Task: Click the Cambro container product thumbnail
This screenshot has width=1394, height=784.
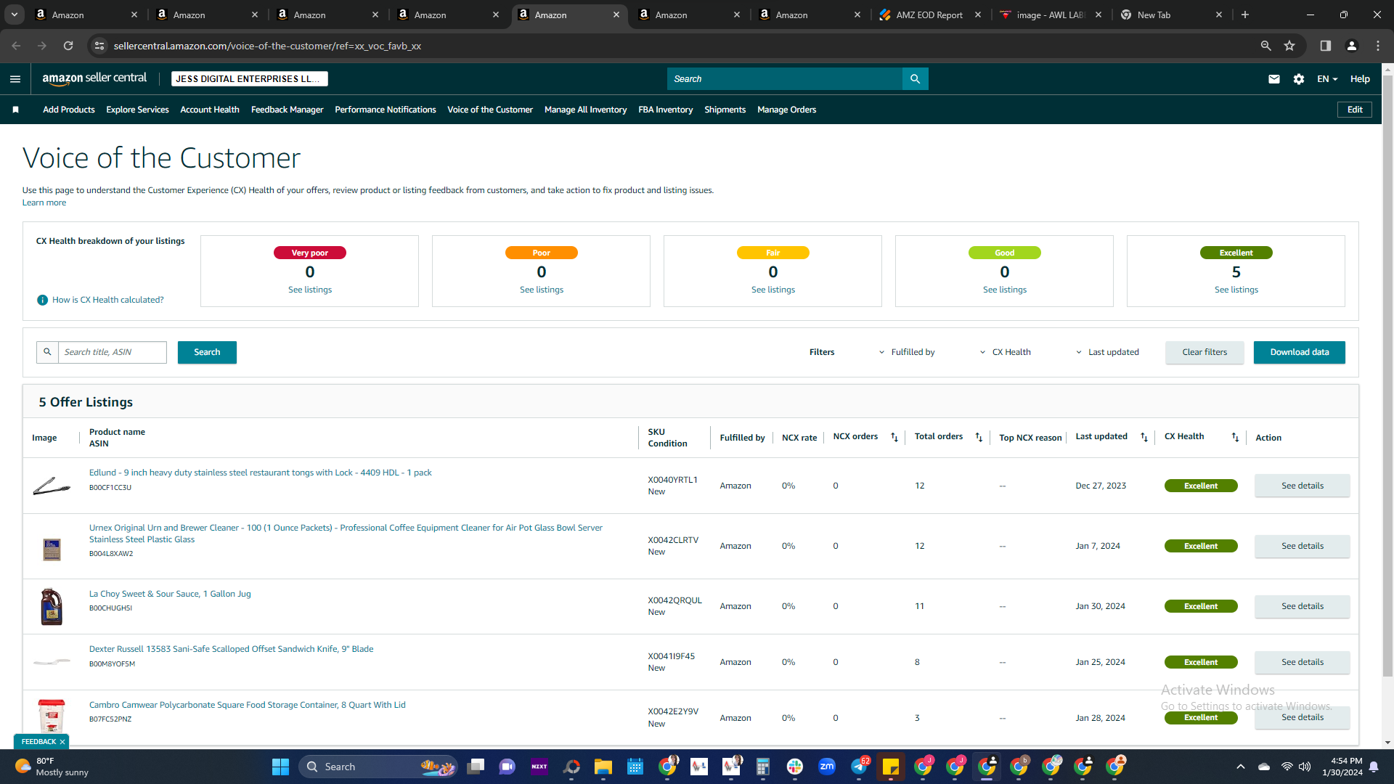Action: [52, 716]
